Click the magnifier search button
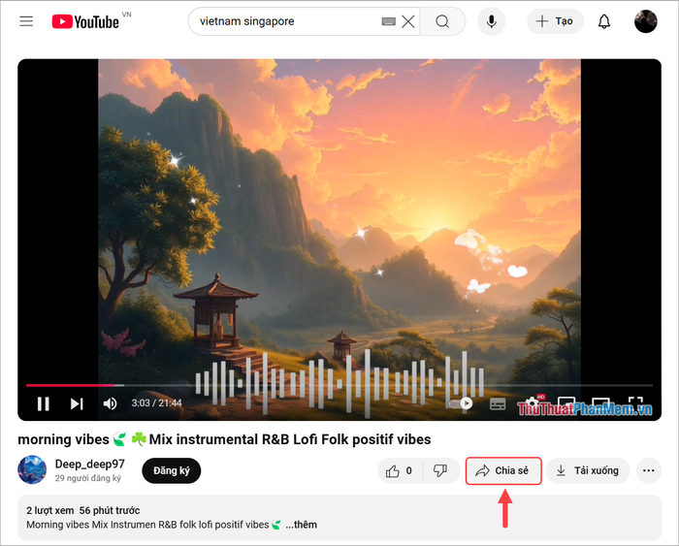The image size is (679, 546). [x=442, y=21]
